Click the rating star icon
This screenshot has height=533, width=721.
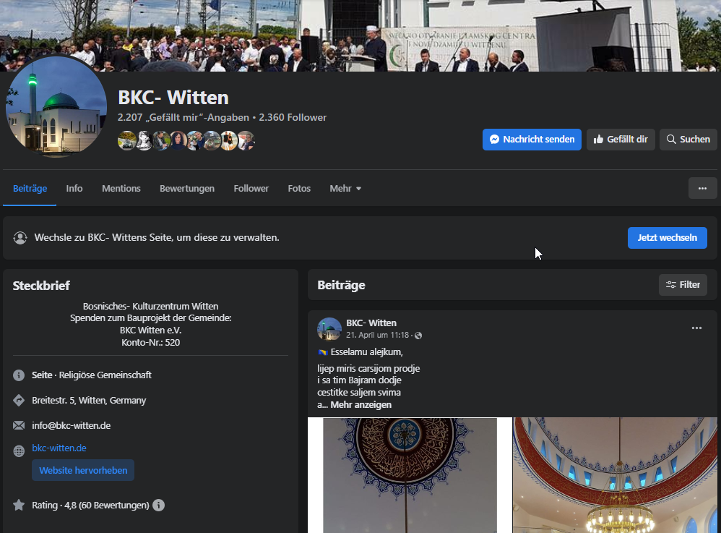19,505
